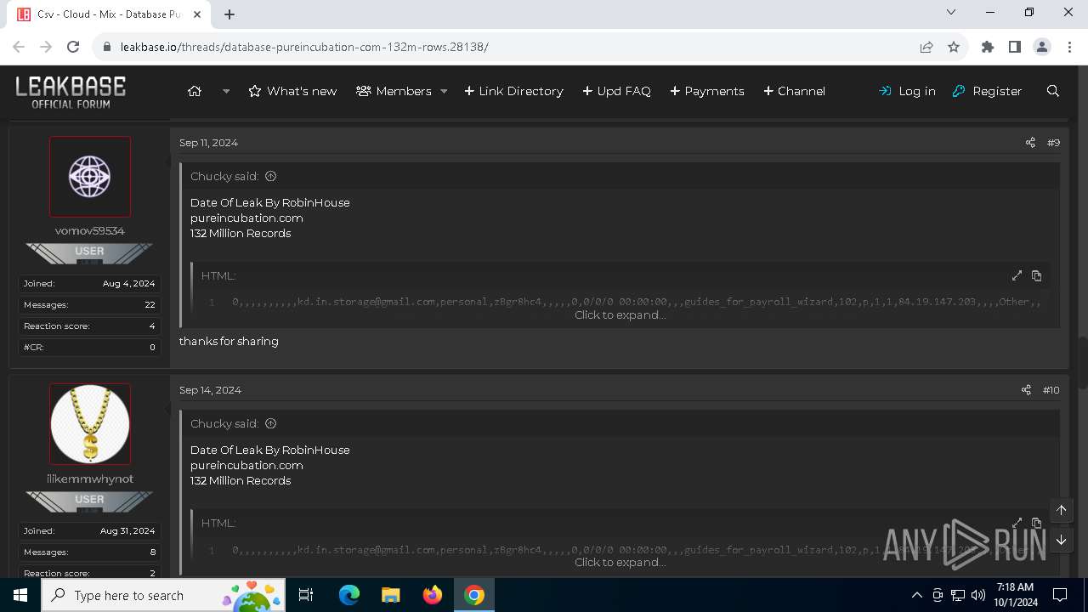Open the Chrome three-dot menu
This screenshot has width=1088, height=612.
point(1069,47)
